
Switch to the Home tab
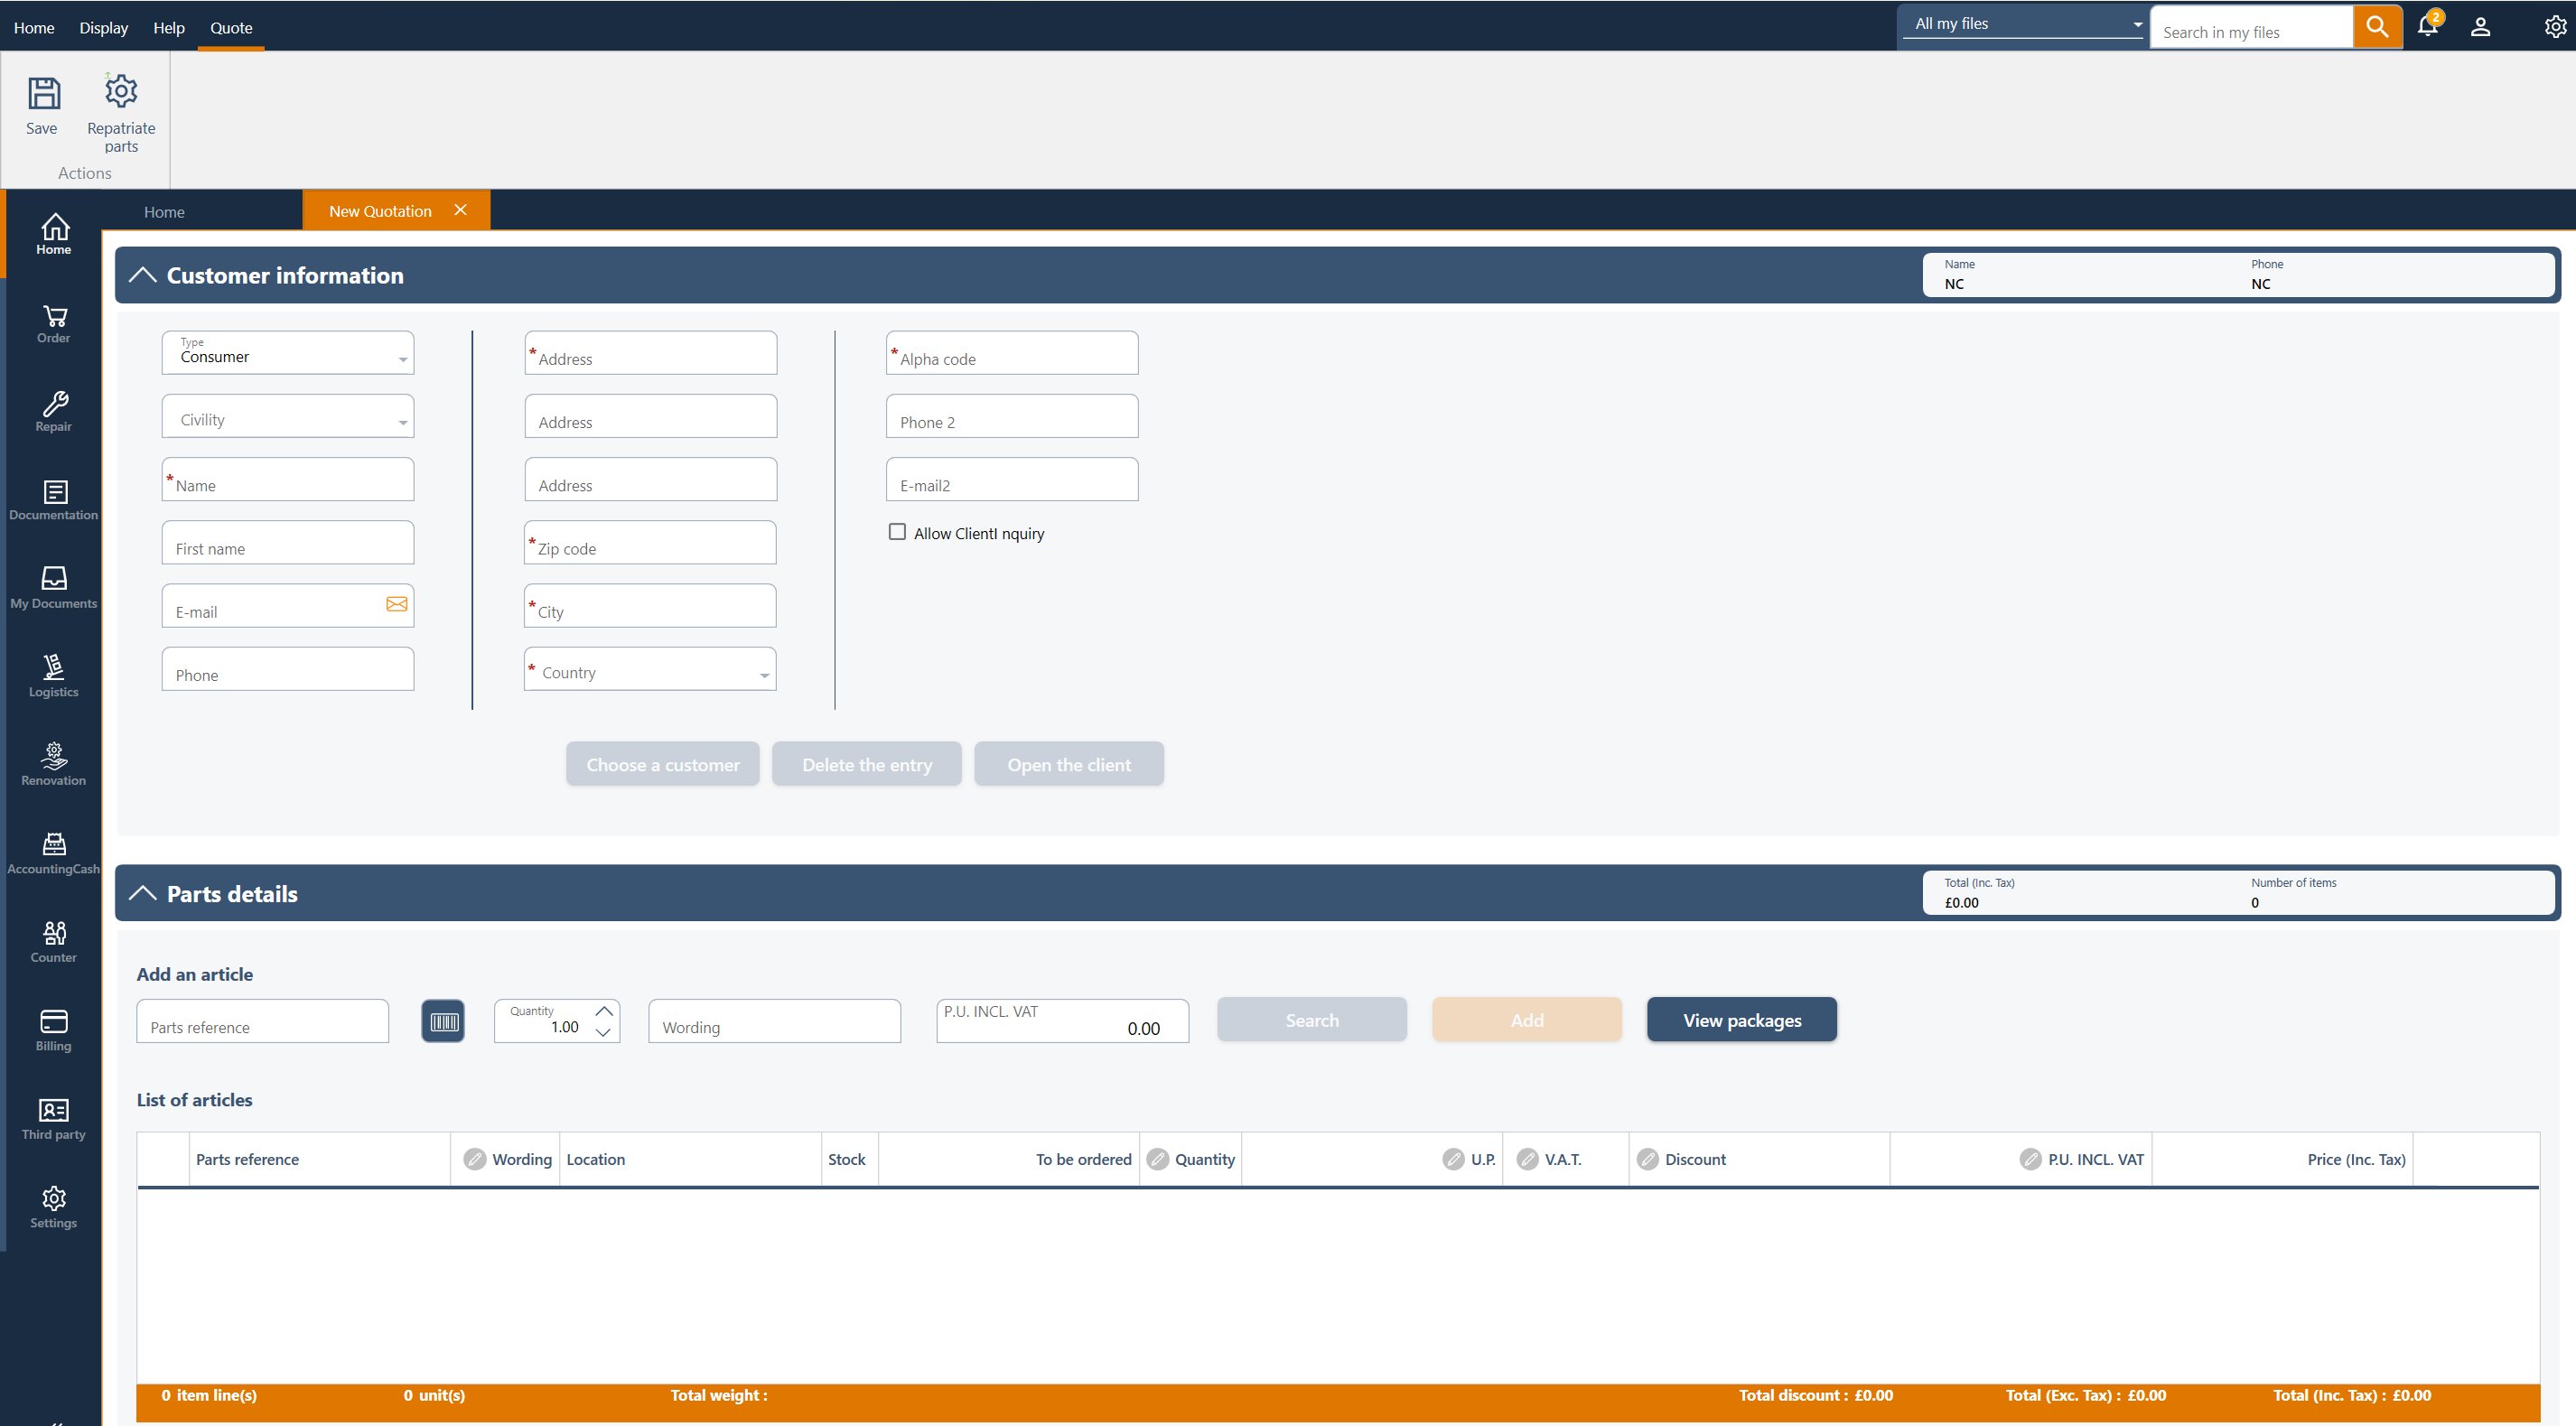(164, 212)
